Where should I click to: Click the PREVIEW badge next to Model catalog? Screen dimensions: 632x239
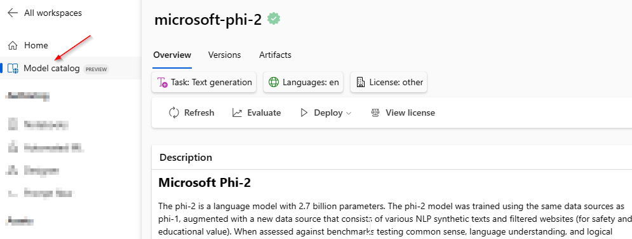tap(96, 69)
